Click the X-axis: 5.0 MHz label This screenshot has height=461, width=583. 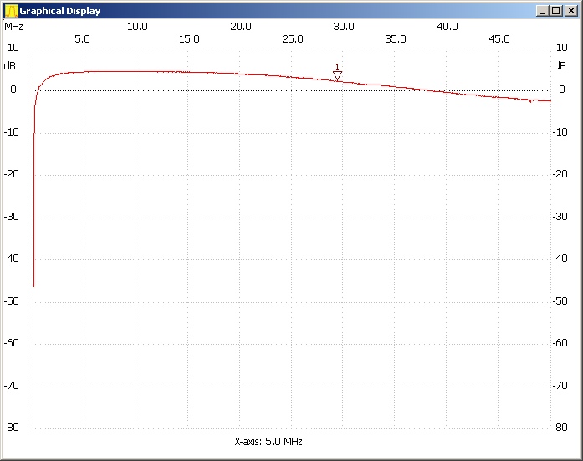point(268,441)
